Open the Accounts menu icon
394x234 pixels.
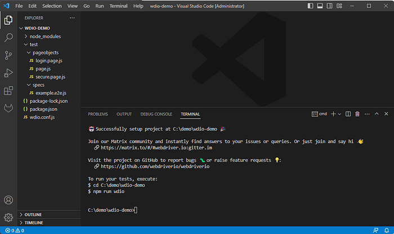click(x=8, y=200)
